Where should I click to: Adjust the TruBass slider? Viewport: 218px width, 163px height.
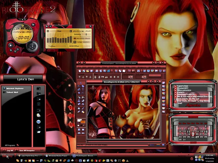coord(61,46)
